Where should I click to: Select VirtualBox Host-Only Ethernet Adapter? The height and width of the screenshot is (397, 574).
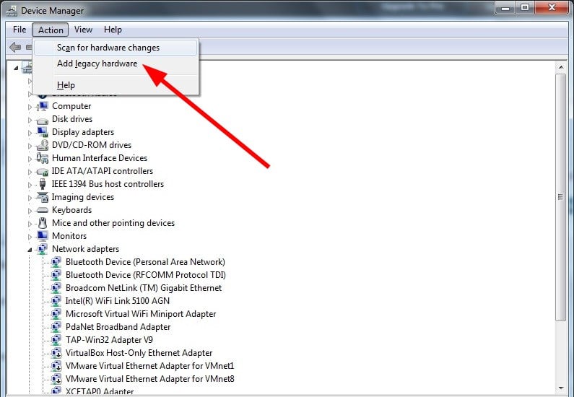point(139,353)
